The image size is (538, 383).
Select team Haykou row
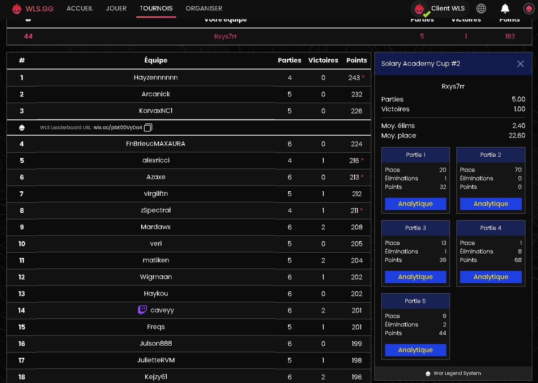189,293
